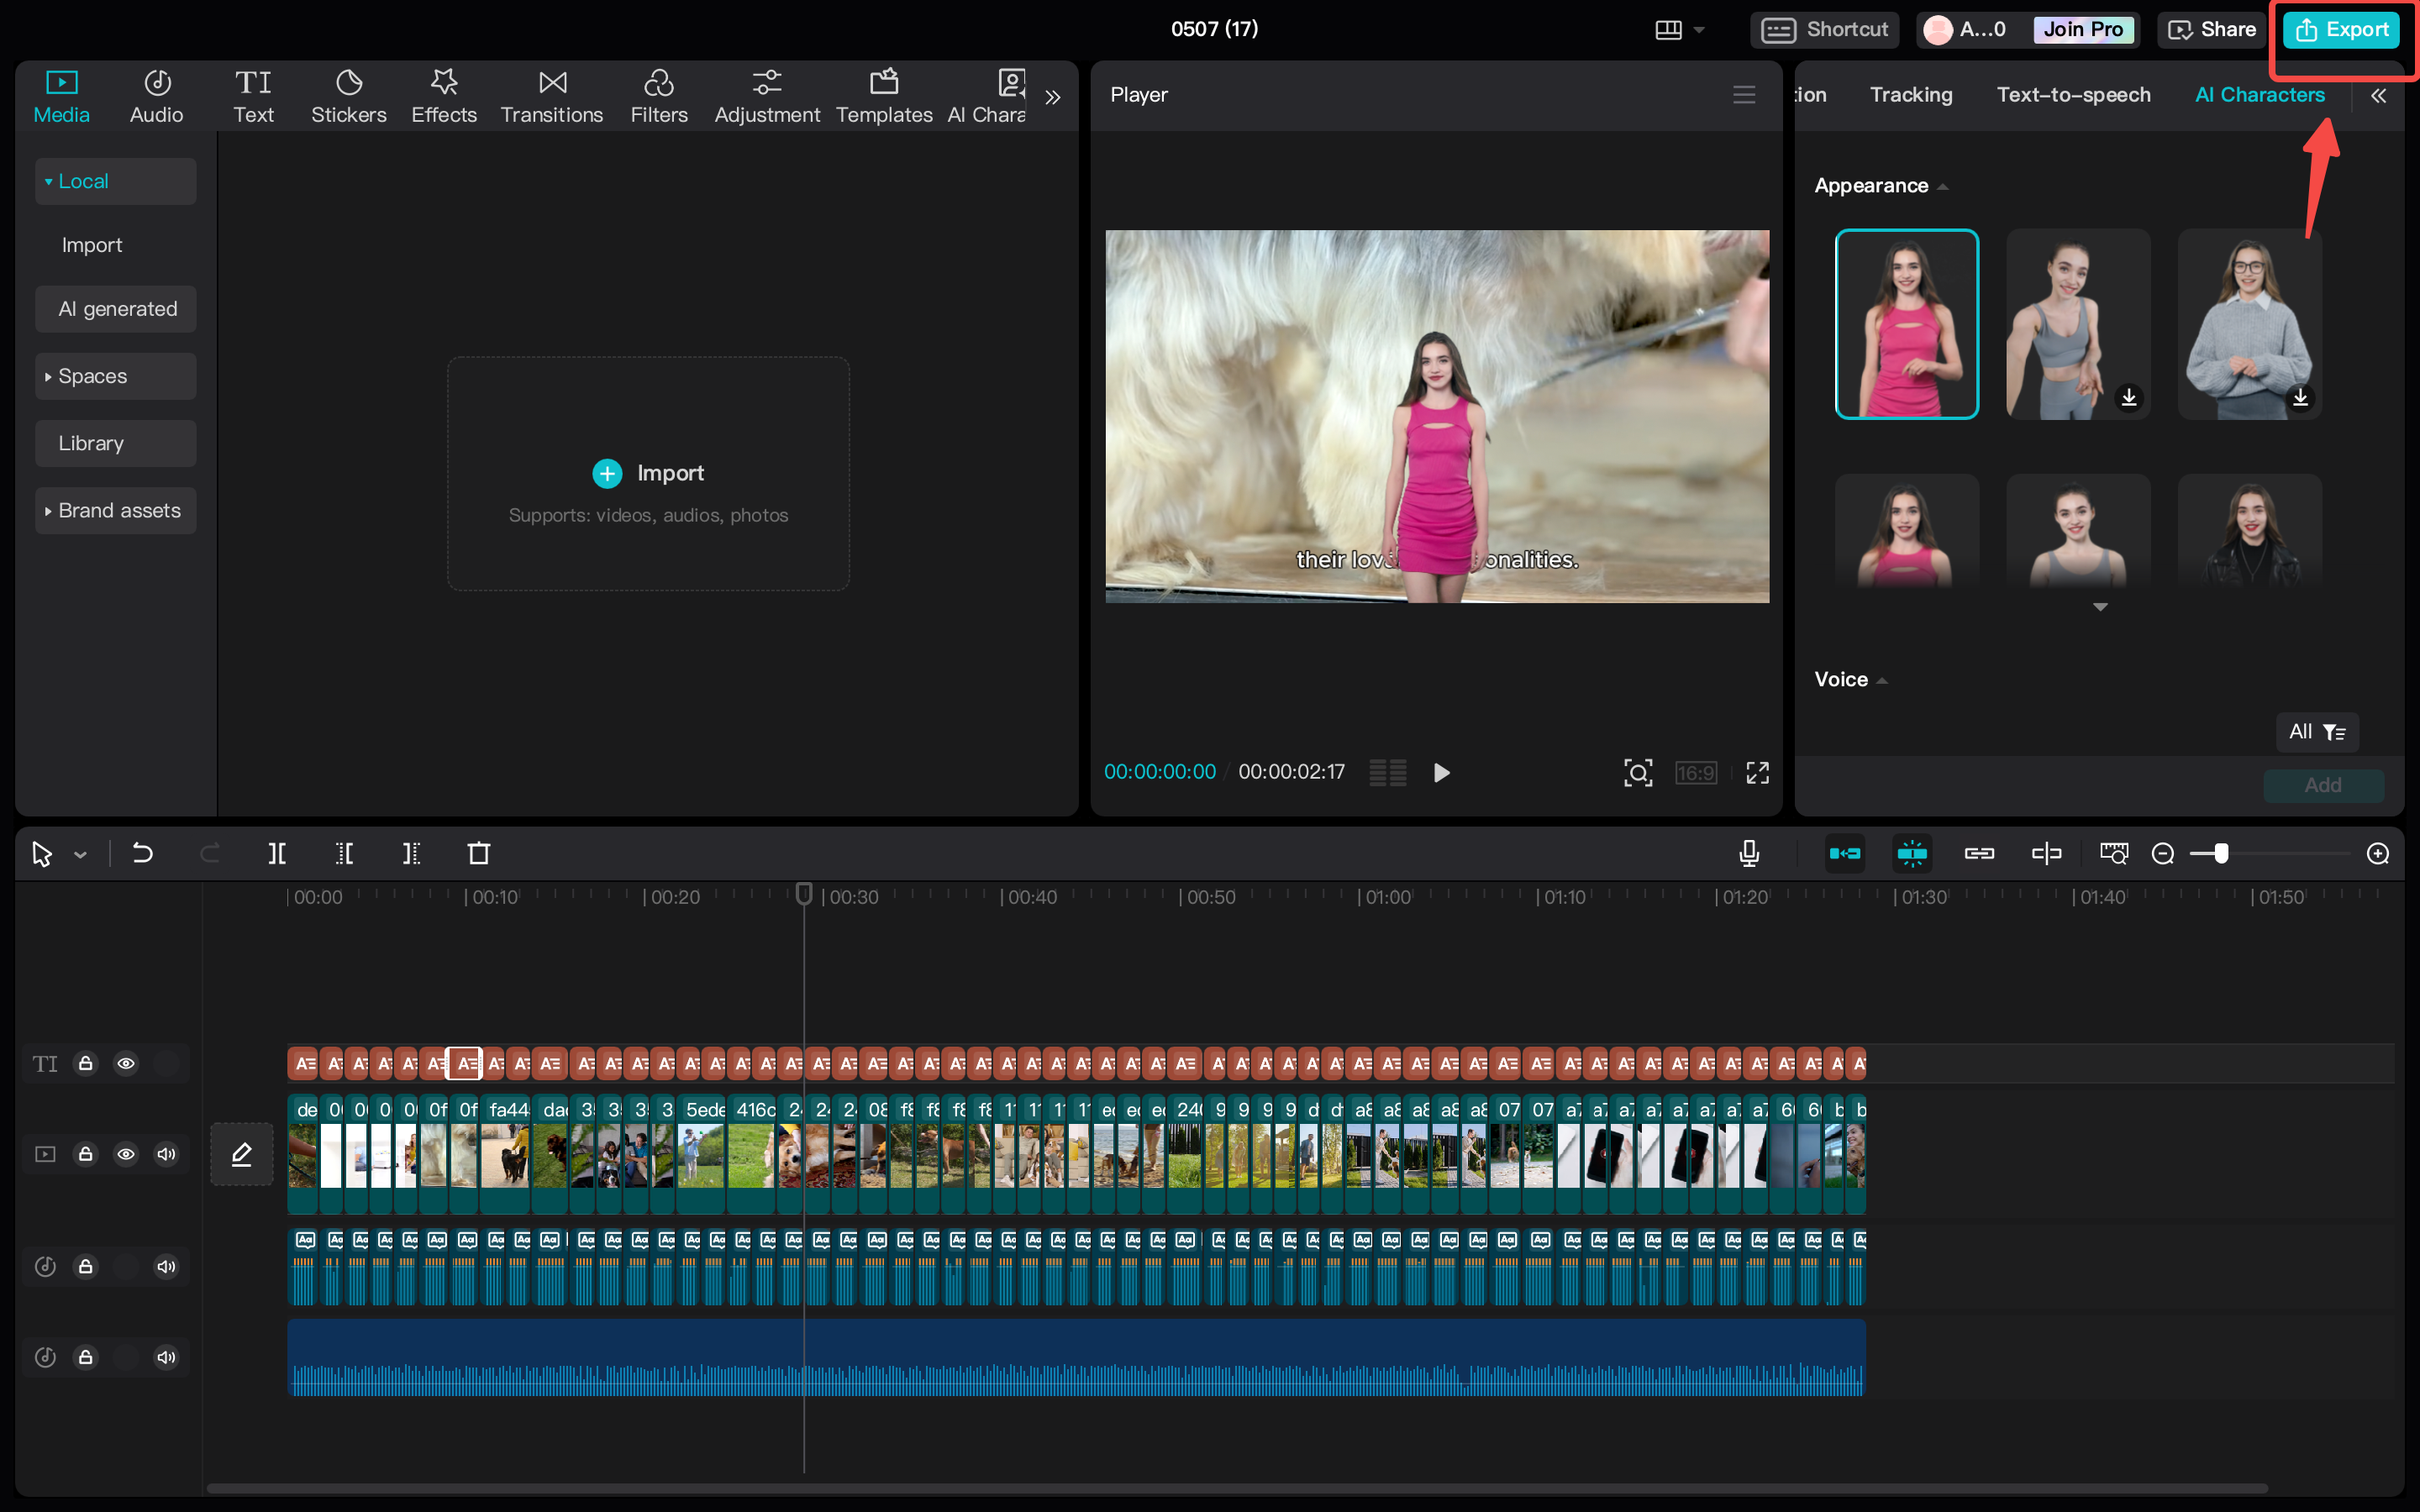Toggle visibility on the text track layer
2420x1512 pixels.
(x=125, y=1063)
